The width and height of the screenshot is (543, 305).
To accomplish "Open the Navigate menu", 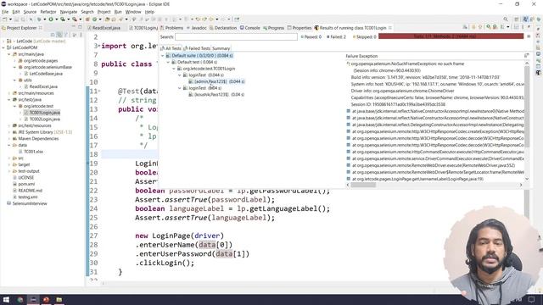I will tap(69, 12).
